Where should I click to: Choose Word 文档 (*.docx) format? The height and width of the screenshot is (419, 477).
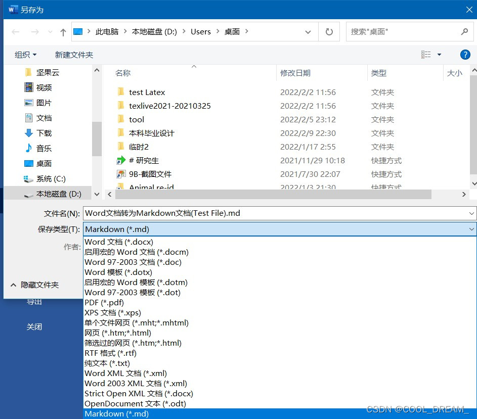(119, 242)
